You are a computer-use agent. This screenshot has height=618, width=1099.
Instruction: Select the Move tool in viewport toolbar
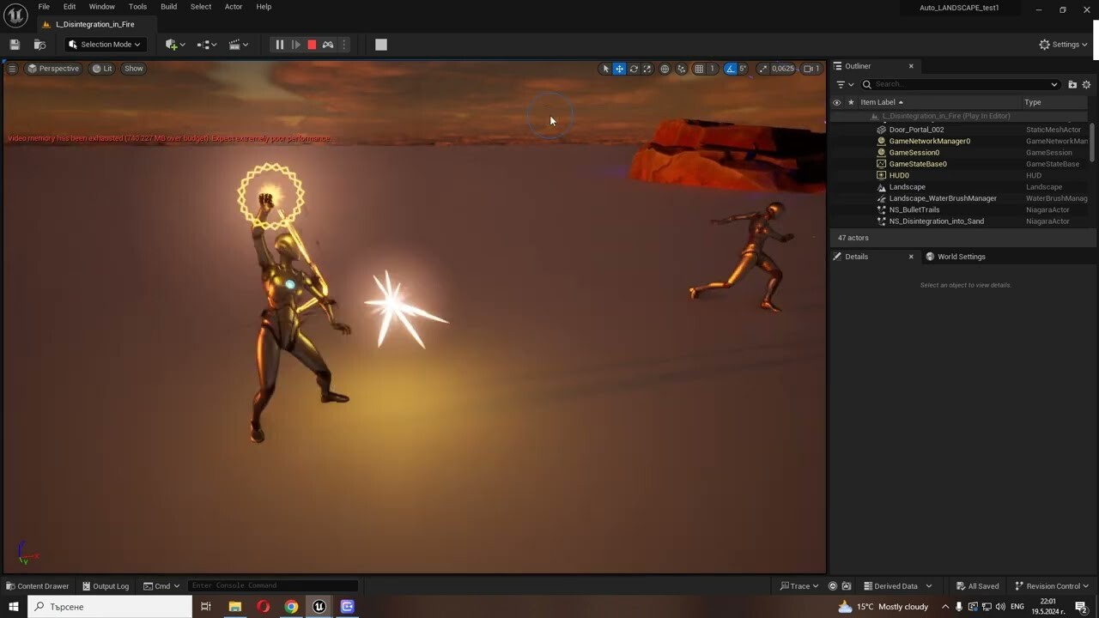pos(619,69)
